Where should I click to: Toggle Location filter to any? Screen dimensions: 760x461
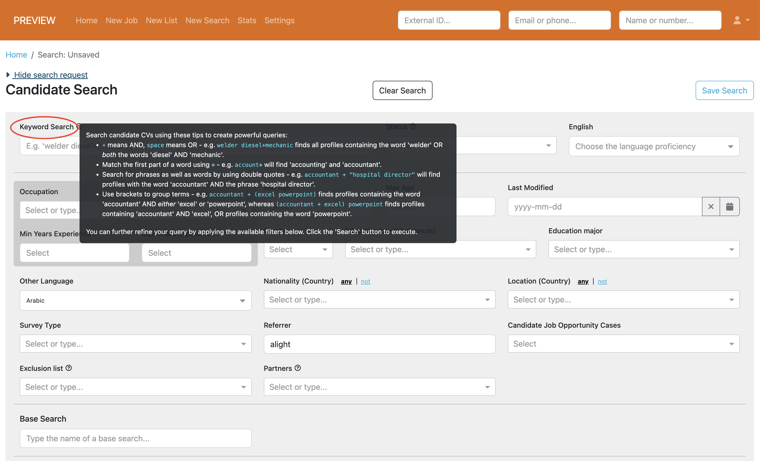[583, 281]
